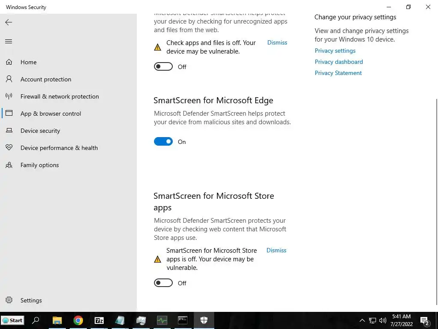Turn on SmartScreen for Microsoft Store apps toggle
Viewport: 438px width, 329px height.
163,283
